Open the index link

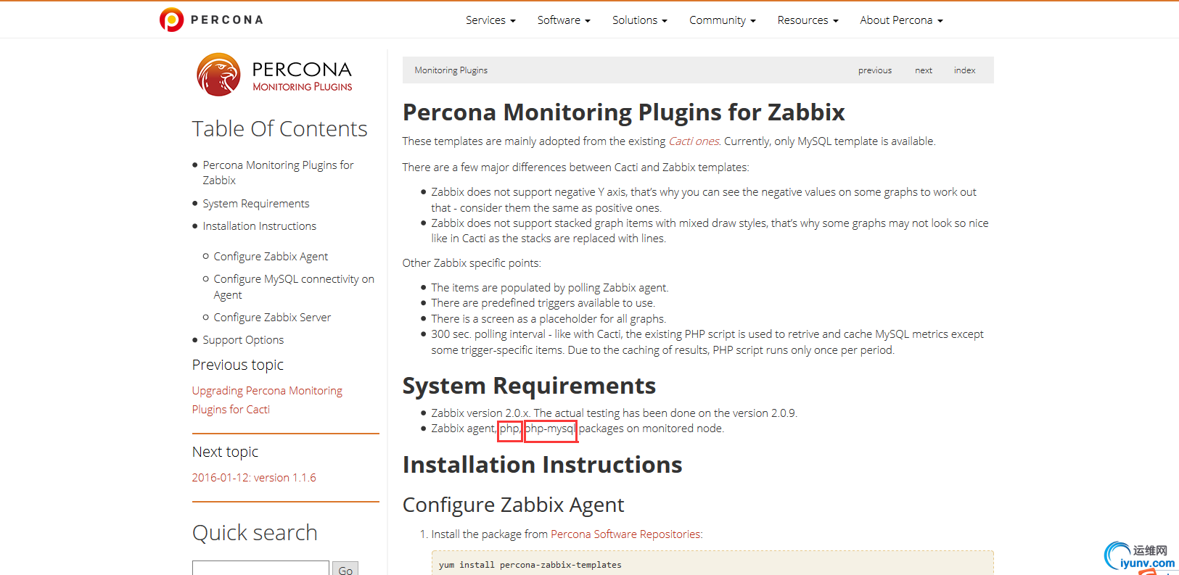tap(964, 70)
